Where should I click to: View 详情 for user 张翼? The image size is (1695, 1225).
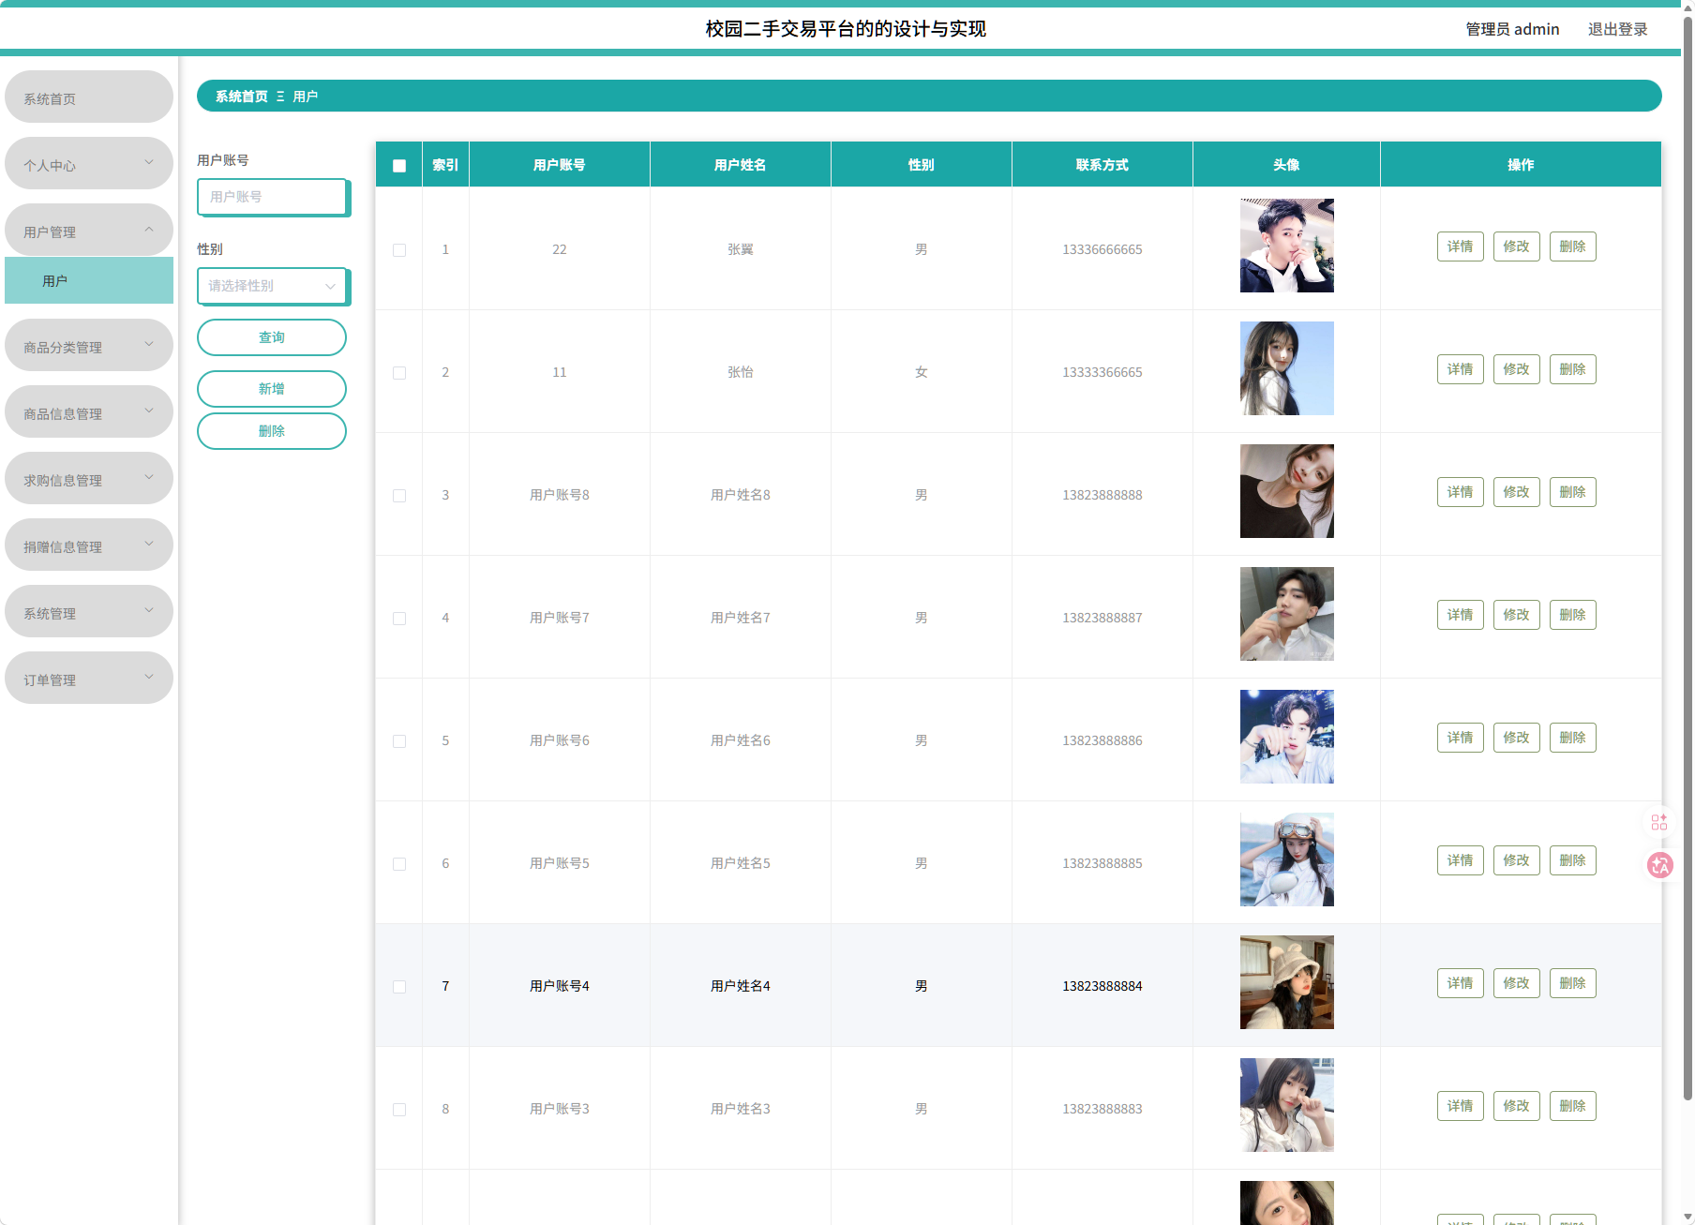pos(1461,246)
